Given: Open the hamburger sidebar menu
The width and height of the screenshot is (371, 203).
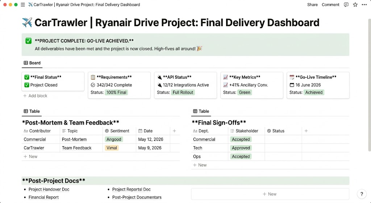Looking at the screenshot, I should pos(23,4).
